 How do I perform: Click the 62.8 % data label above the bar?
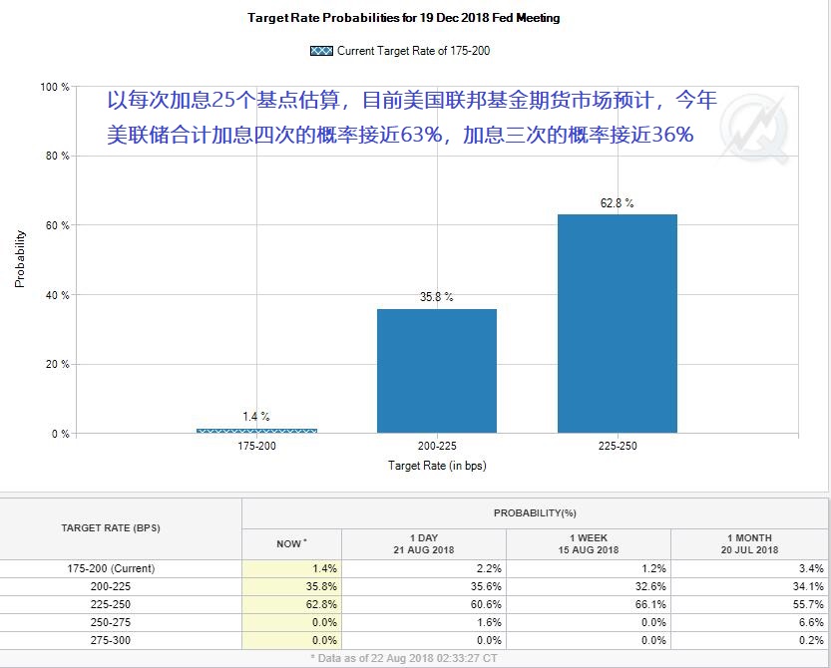click(x=617, y=203)
